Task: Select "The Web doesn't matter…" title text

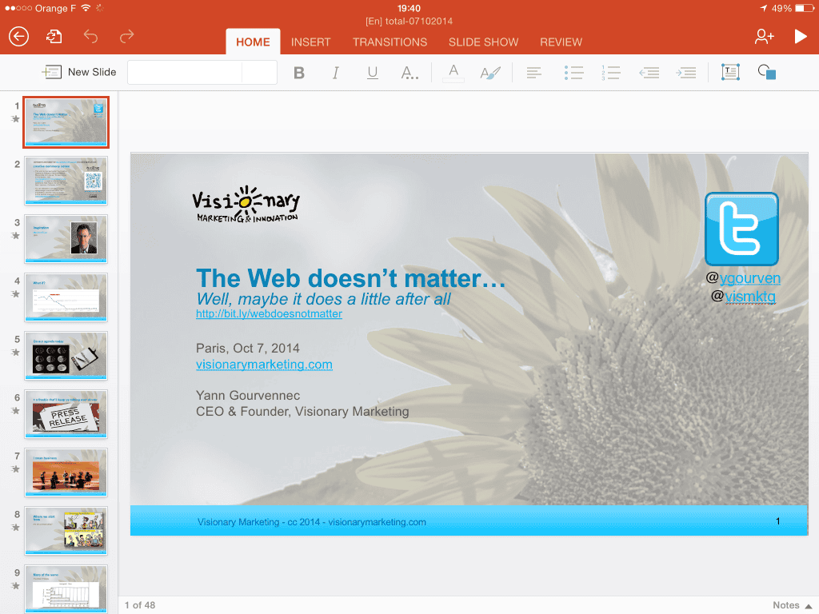Action: coord(350,278)
